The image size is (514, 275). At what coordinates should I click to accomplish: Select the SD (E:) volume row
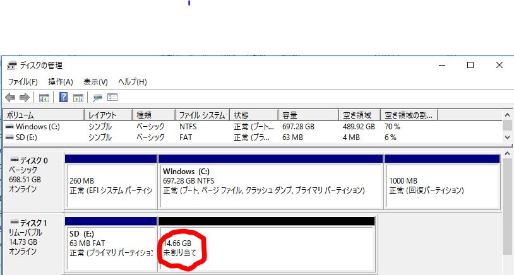[x=253, y=137]
